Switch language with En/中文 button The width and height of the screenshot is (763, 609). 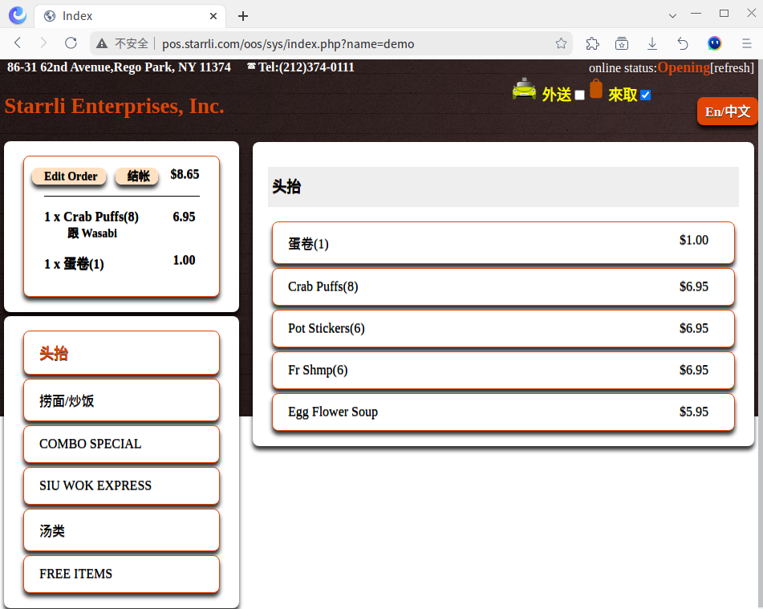click(727, 112)
